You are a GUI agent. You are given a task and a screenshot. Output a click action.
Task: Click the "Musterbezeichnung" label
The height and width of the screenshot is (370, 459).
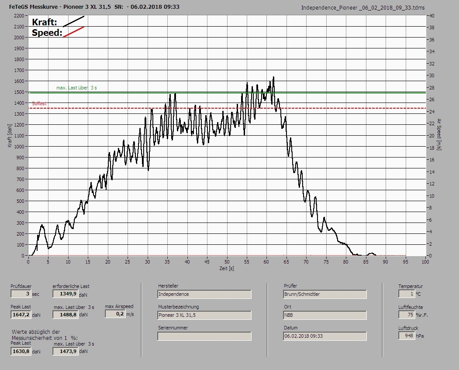click(x=178, y=307)
